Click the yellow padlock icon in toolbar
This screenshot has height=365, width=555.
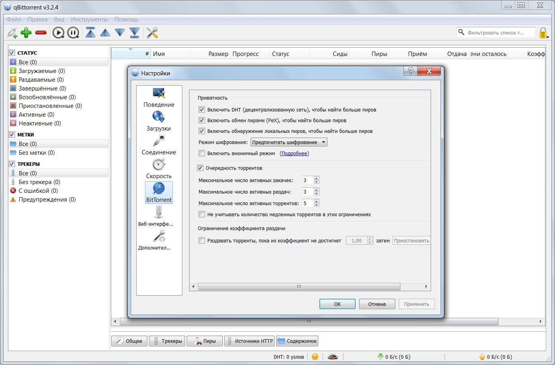tap(543, 33)
